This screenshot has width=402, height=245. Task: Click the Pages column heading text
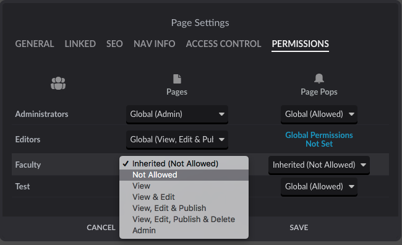pyautogui.click(x=177, y=92)
